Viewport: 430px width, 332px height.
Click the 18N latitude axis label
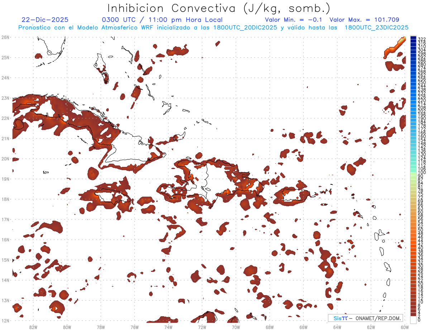5,199
